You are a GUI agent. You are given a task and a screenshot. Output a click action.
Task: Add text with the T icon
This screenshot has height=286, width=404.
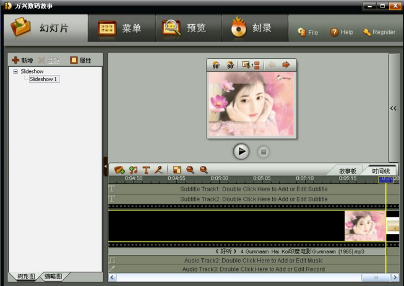(x=146, y=170)
